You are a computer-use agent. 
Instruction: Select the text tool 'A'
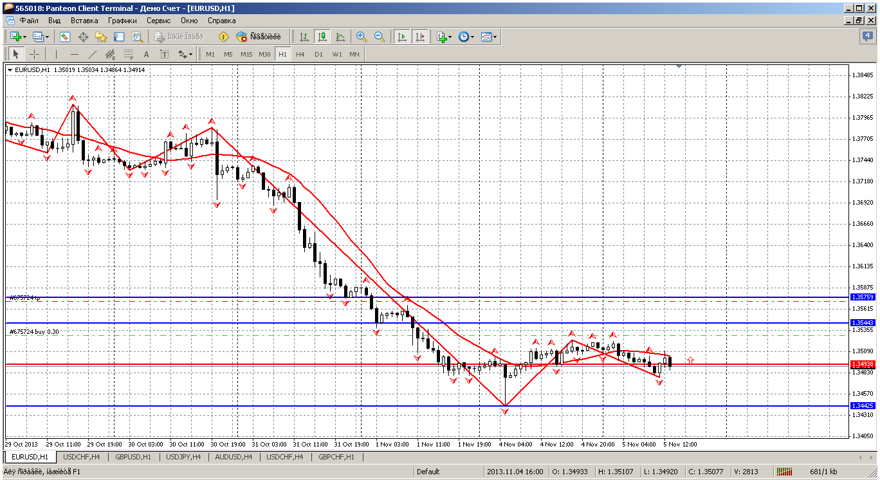click(x=146, y=54)
